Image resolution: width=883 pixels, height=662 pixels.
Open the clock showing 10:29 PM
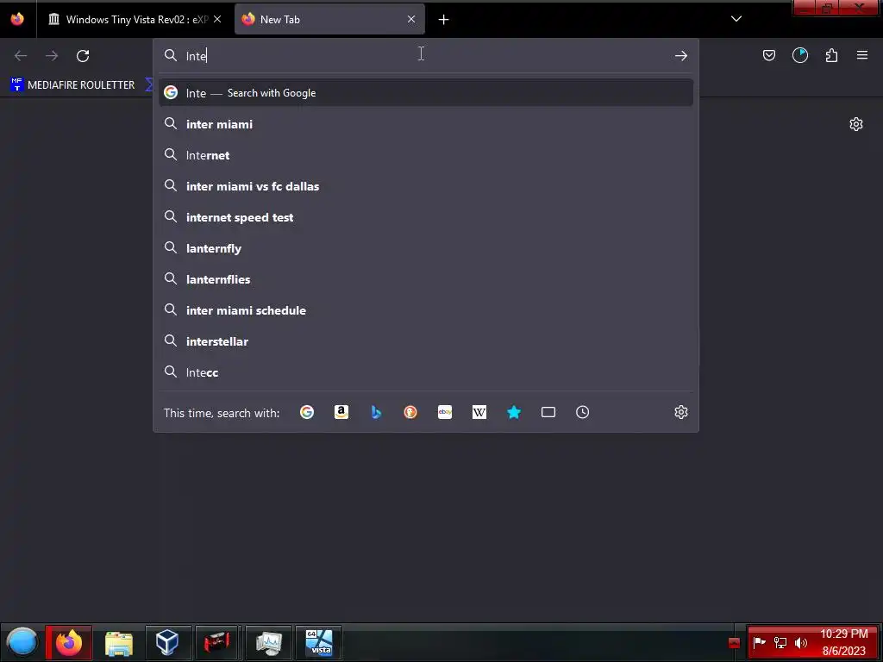point(843,642)
